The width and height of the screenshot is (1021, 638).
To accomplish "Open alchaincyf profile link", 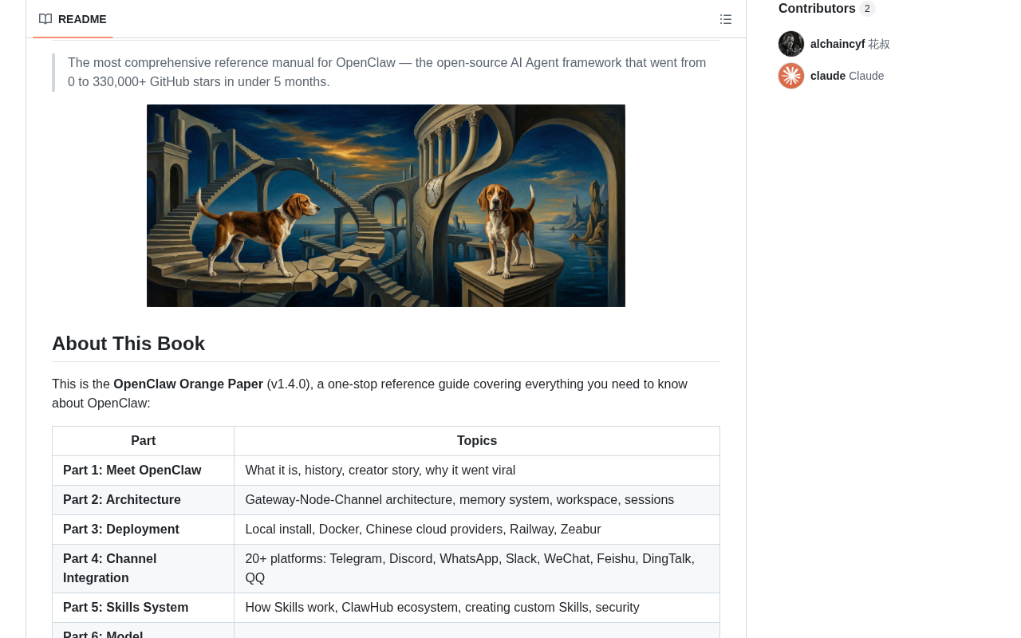I will tap(838, 44).
